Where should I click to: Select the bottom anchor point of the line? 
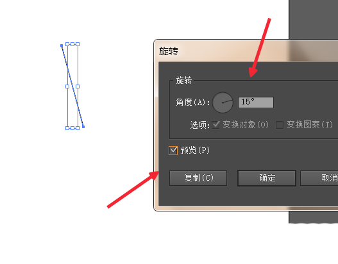[x=83, y=127]
